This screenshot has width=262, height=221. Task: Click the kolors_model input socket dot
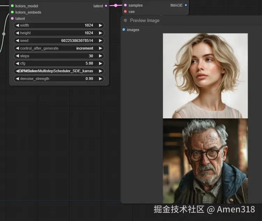[x=12, y=6]
